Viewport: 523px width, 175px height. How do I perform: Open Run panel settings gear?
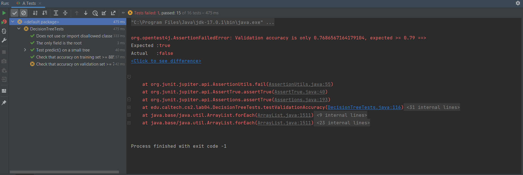[x=518, y=3]
